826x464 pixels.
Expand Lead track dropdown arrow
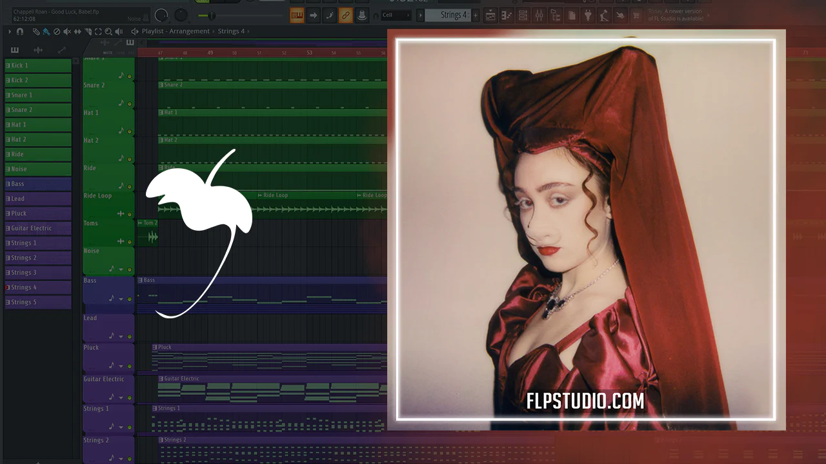(x=121, y=336)
